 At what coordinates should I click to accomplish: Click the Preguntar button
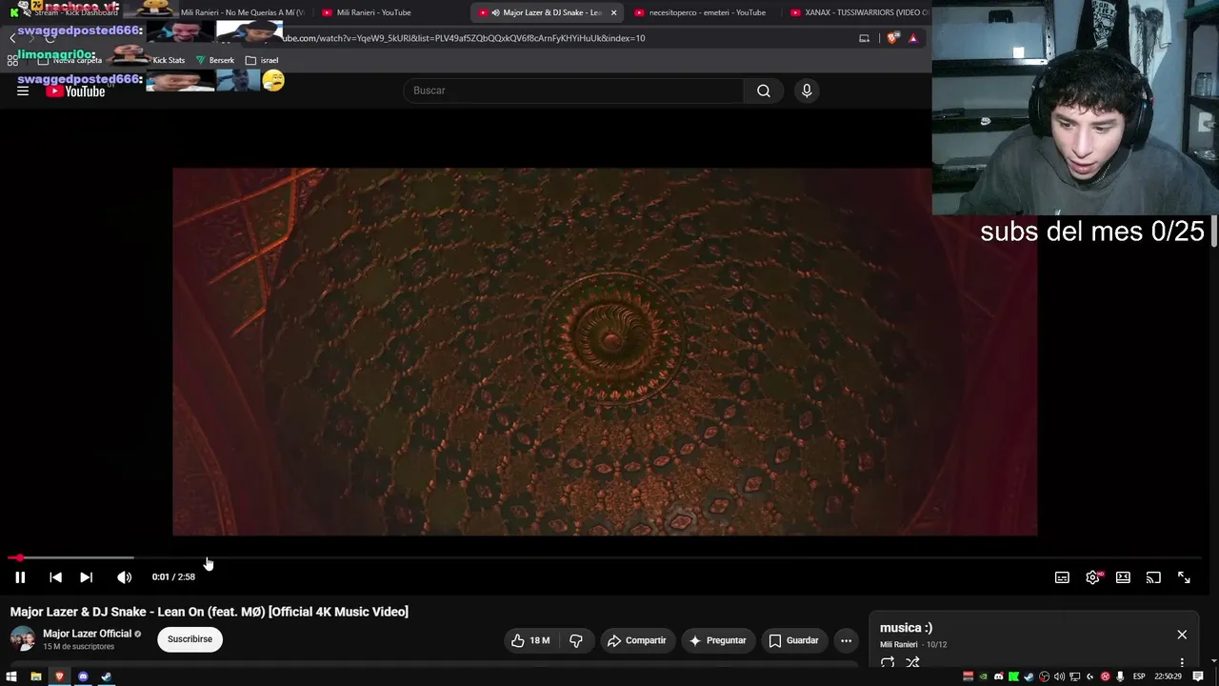click(717, 640)
